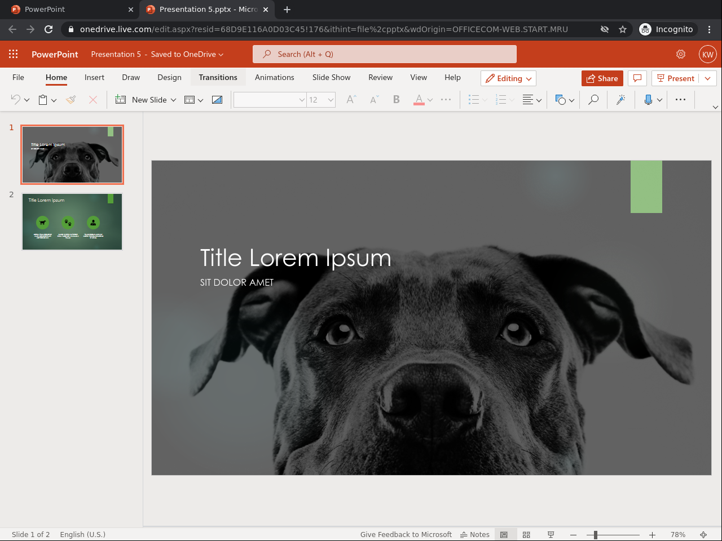Image resolution: width=722 pixels, height=541 pixels.
Task: Click the Share button
Action: (602, 78)
